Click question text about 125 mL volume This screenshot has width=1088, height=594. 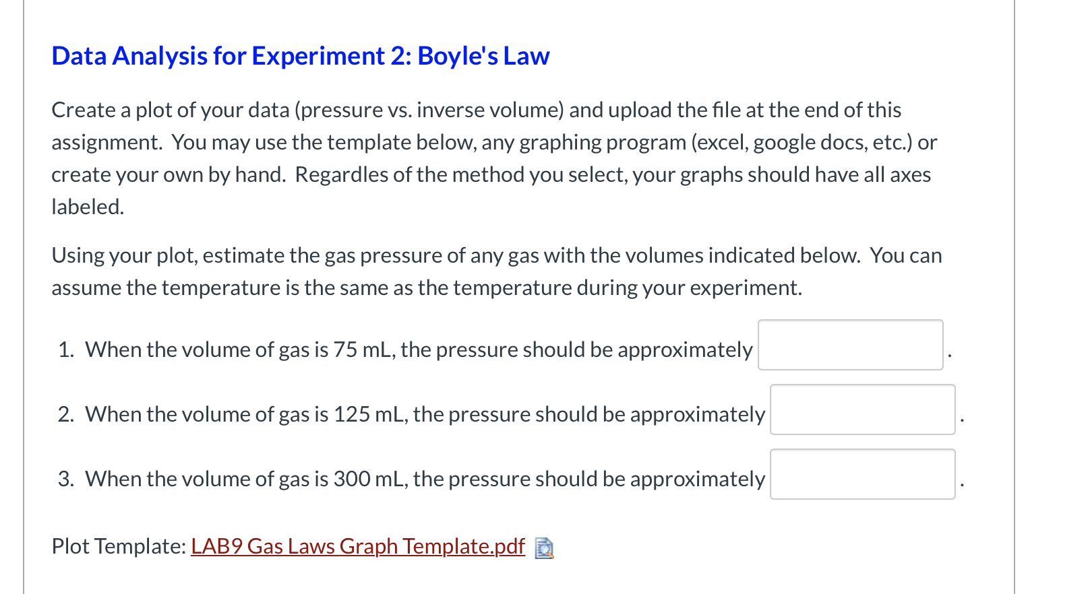425,414
